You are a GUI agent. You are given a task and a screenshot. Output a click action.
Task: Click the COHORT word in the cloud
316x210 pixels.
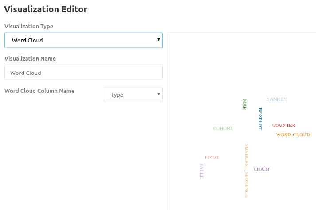(x=222, y=128)
